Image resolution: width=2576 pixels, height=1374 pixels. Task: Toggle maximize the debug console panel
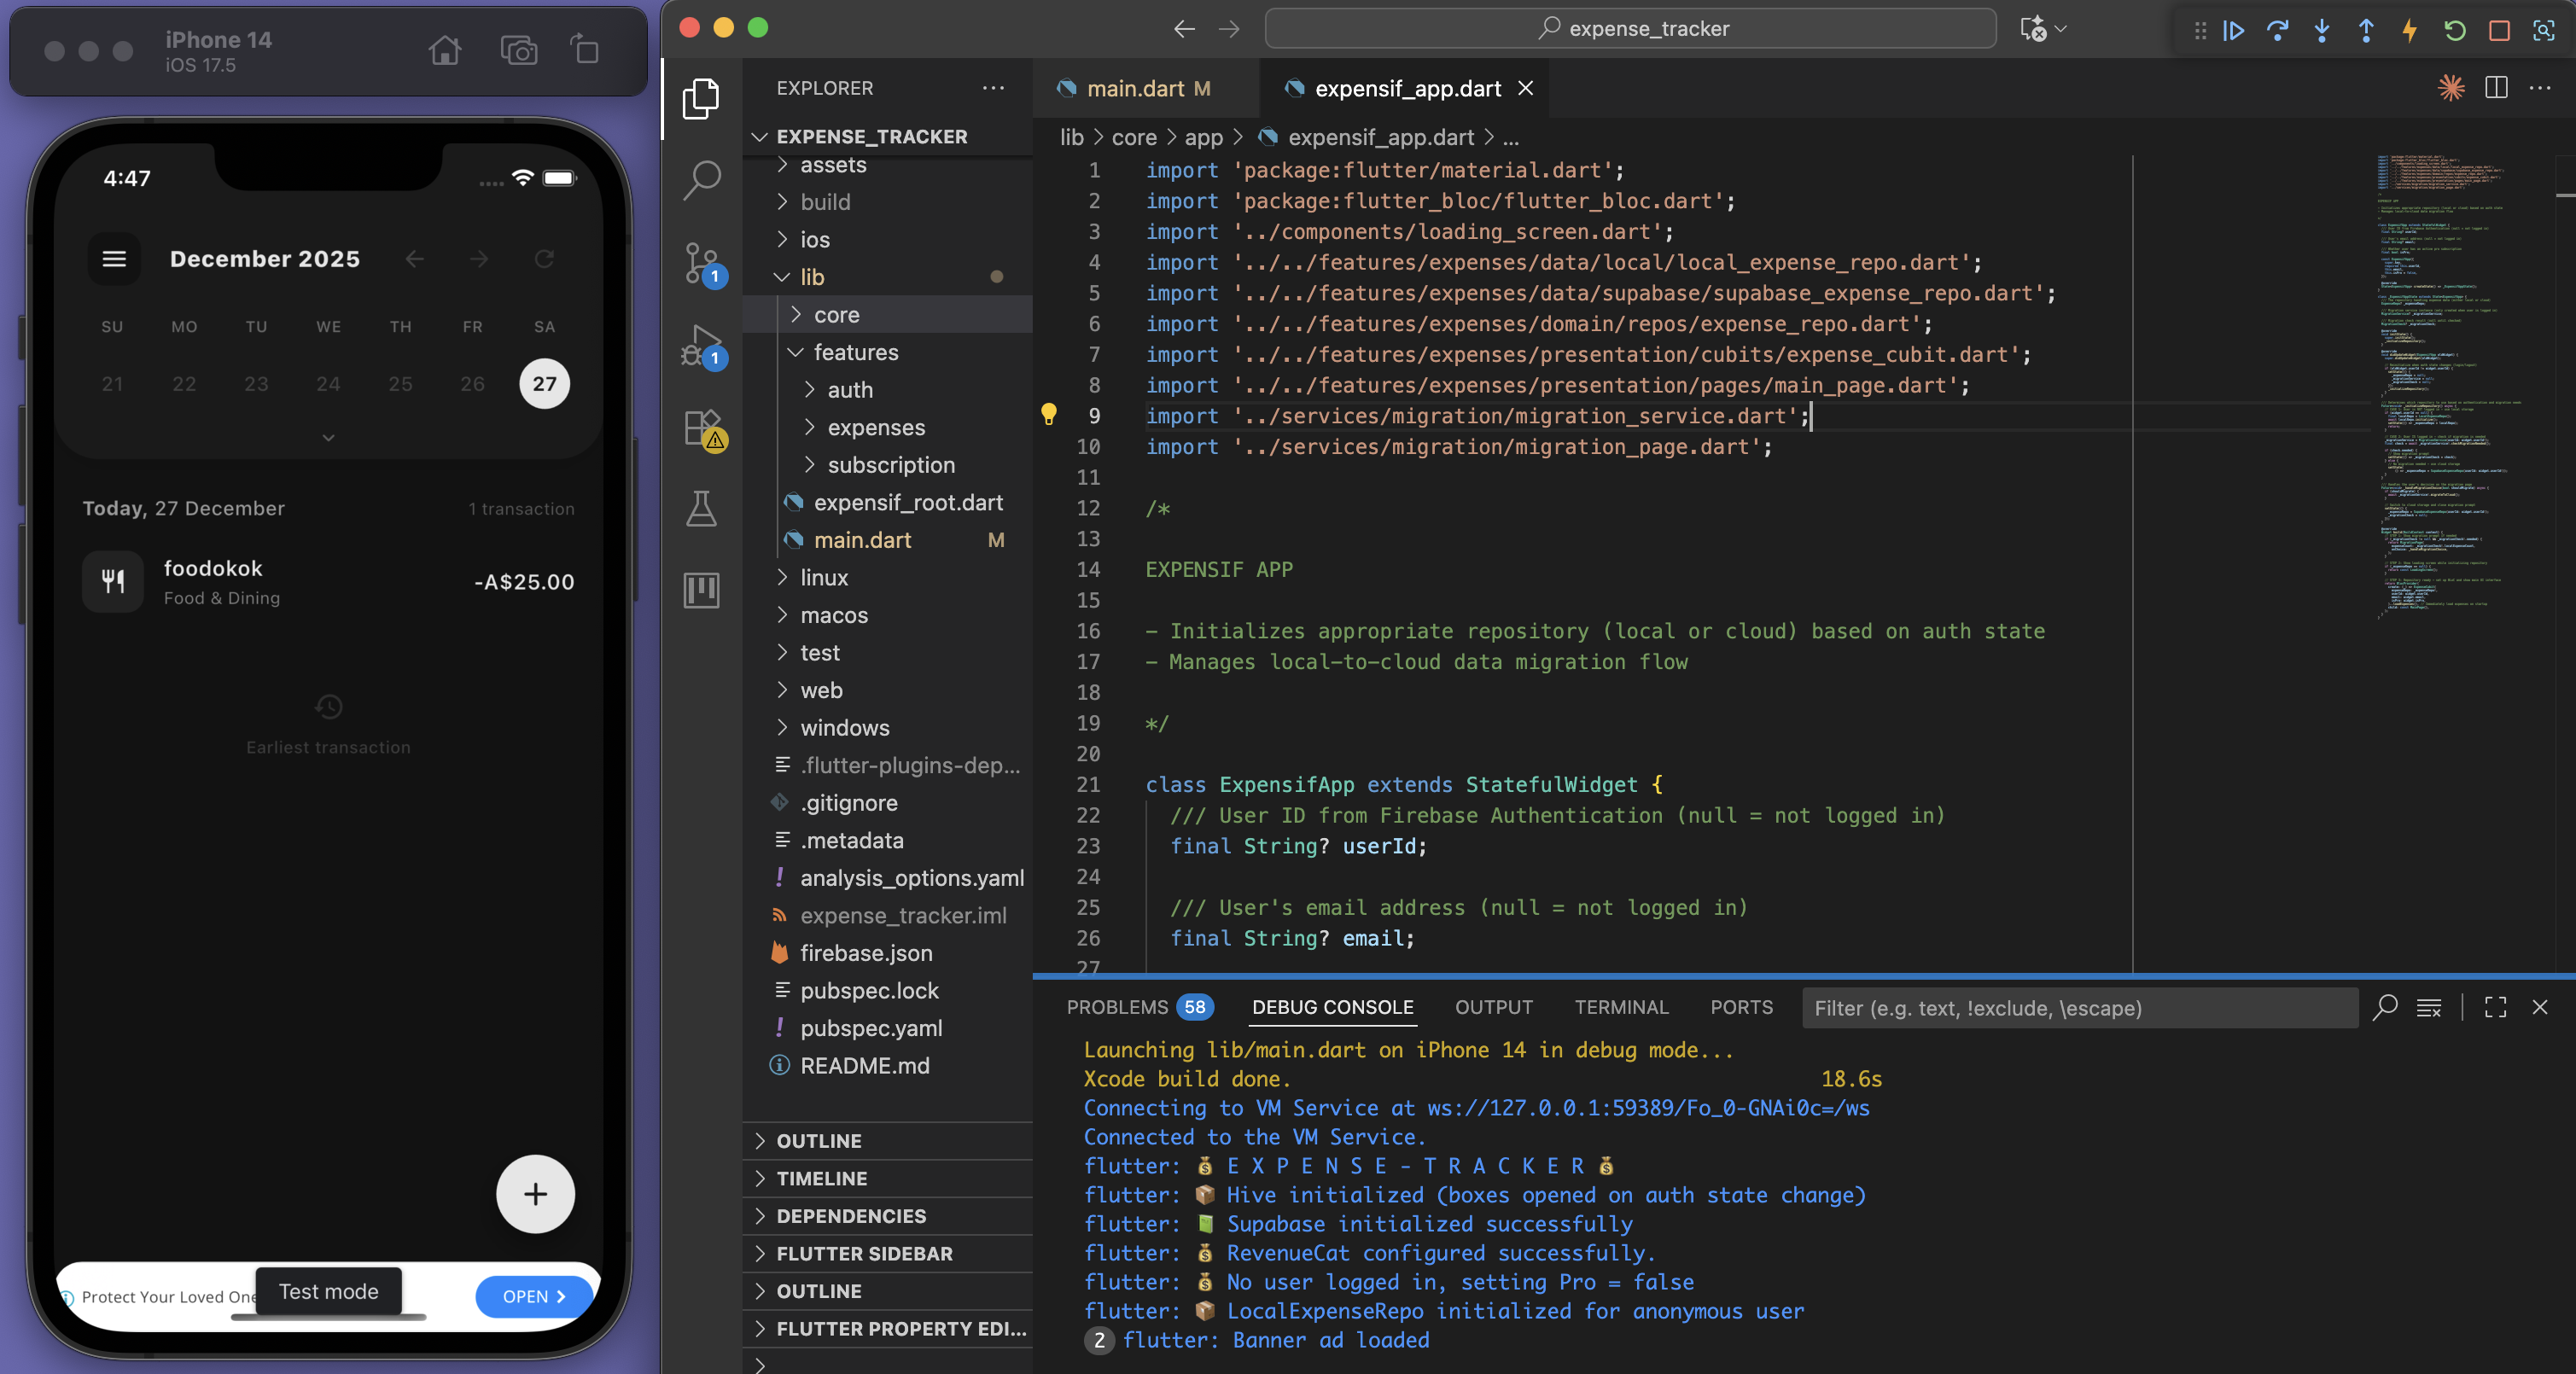(2495, 1008)
